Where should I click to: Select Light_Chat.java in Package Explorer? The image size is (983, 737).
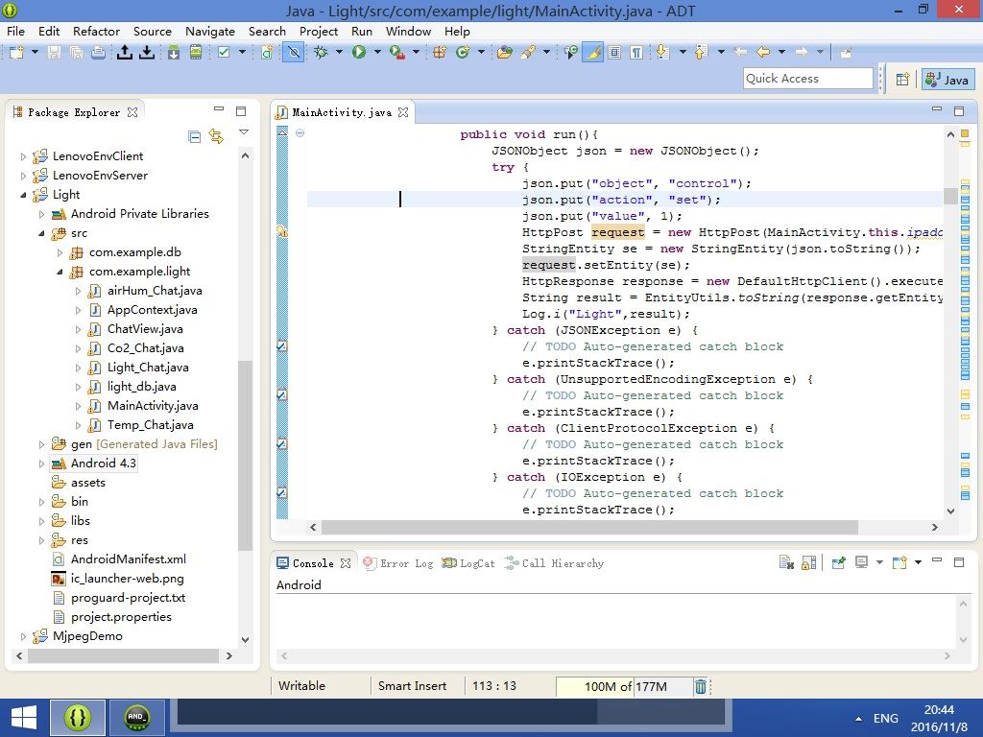pos(147,368)
